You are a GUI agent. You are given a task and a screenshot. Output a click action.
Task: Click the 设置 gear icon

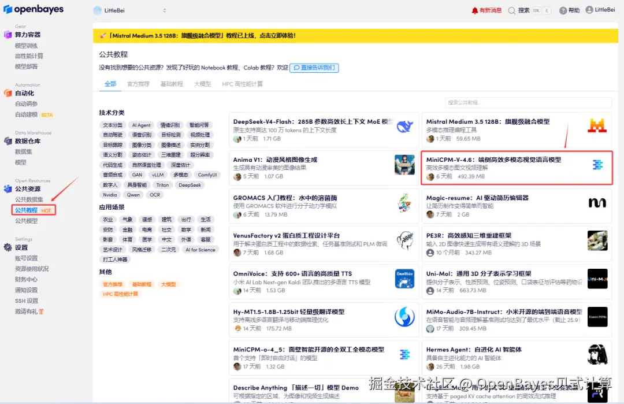8,247
